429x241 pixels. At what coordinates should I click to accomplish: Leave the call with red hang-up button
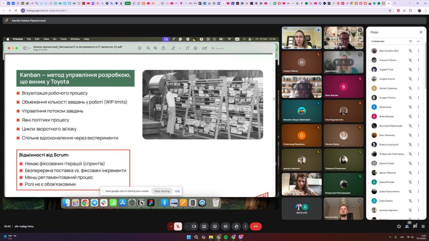click(x=256, y=226)
